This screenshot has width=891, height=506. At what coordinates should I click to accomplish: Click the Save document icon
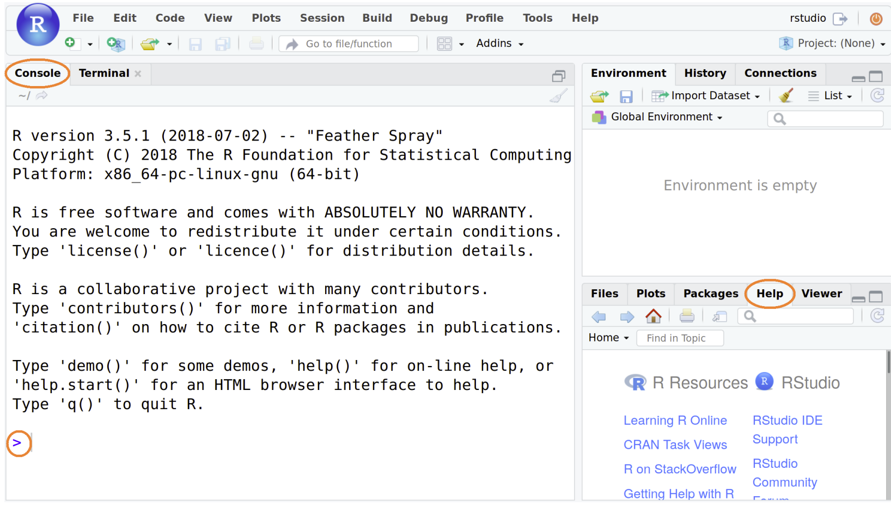195,44
